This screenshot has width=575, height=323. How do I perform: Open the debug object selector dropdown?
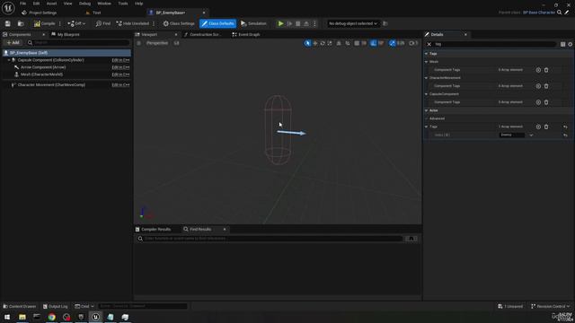pos(353,23)
